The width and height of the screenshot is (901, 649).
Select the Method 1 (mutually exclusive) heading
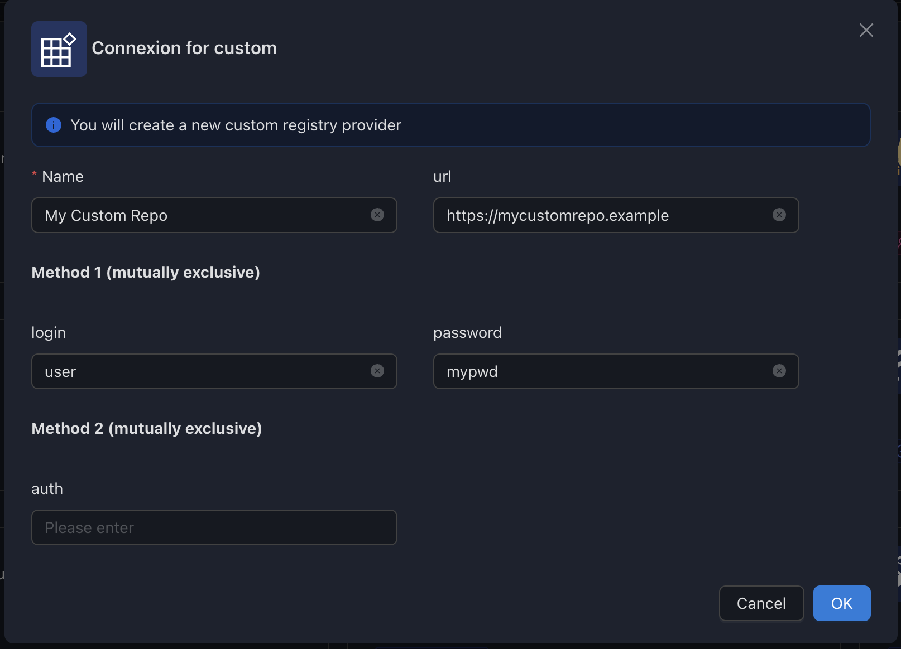(x=146, y=272)
